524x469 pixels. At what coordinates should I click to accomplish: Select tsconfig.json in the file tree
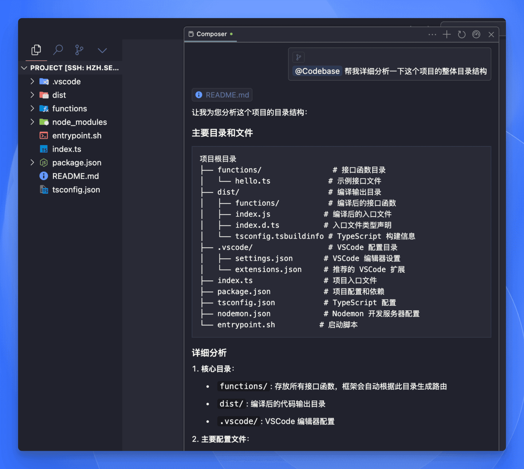76,189
